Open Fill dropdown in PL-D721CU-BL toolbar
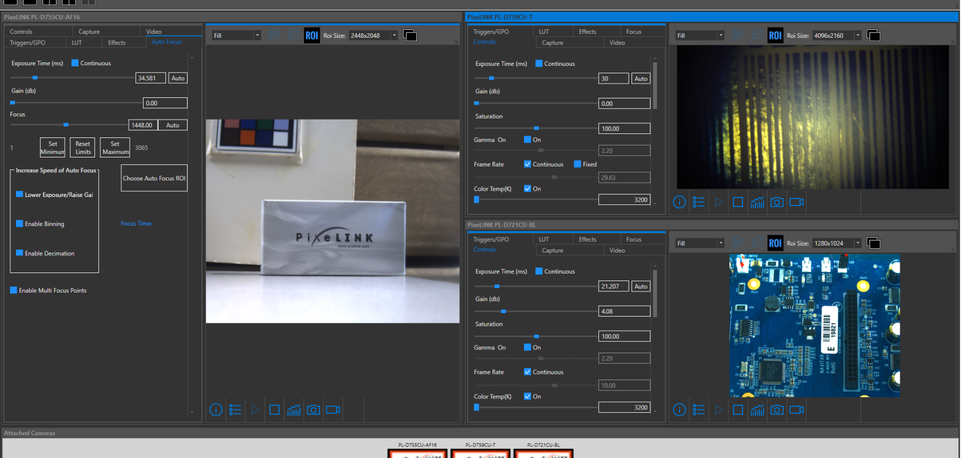This screenshot has width=961, height=458. point(700,243)
